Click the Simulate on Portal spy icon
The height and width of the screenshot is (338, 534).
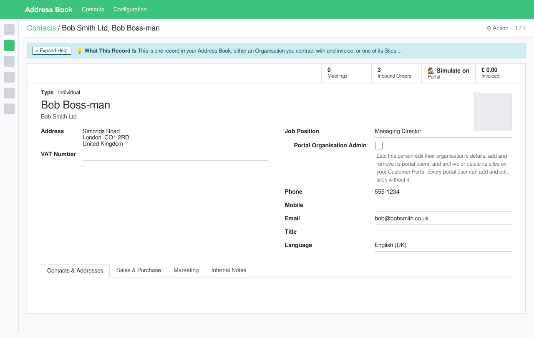[431, 71]
